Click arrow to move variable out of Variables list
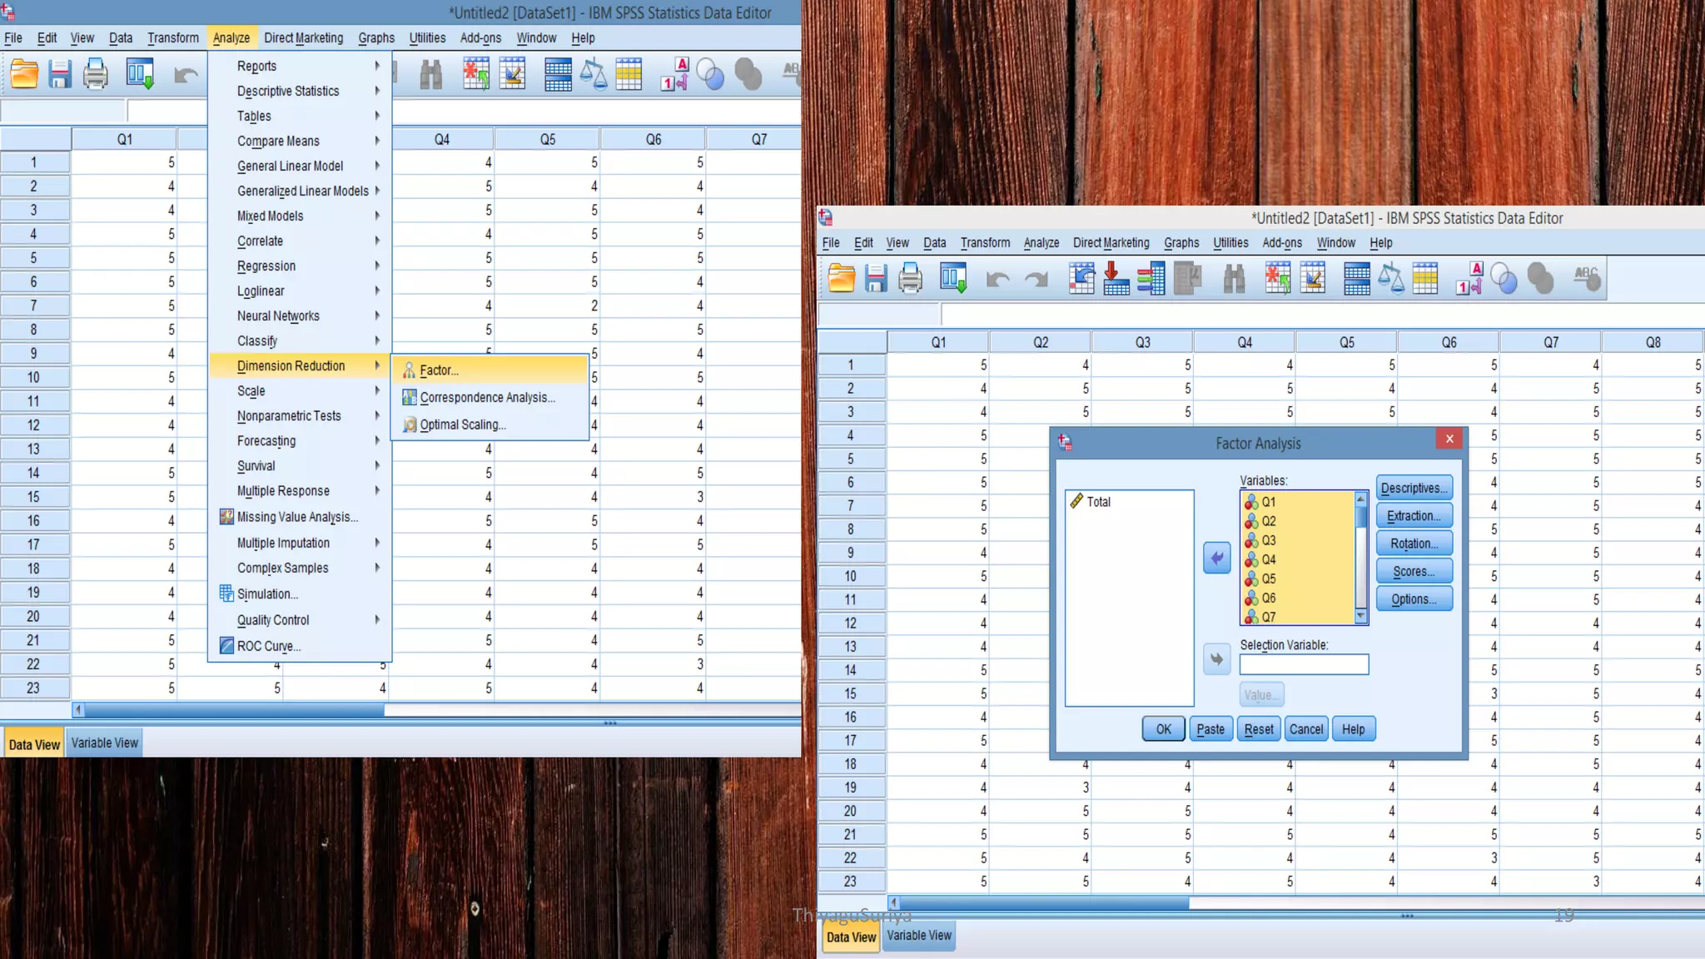This screenshot has height=959, width=1705. (1216, 558)
